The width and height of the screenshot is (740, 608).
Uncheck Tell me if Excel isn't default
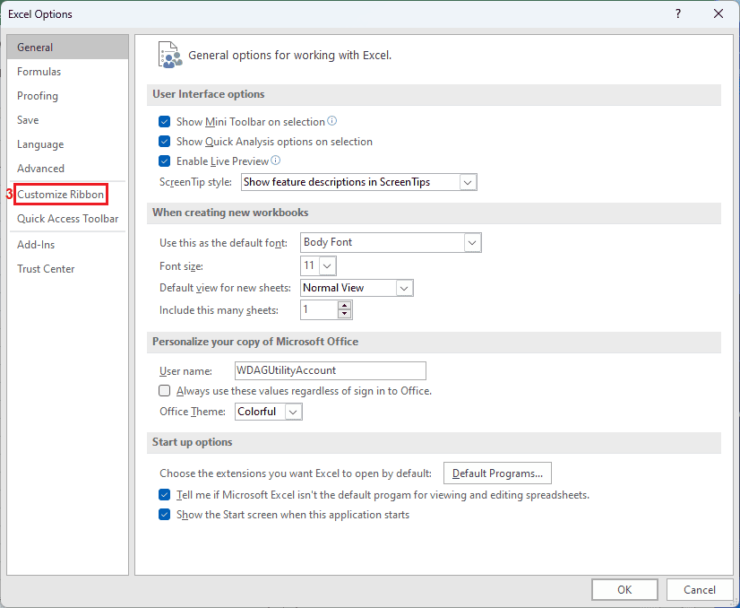[x=164, y=495]
